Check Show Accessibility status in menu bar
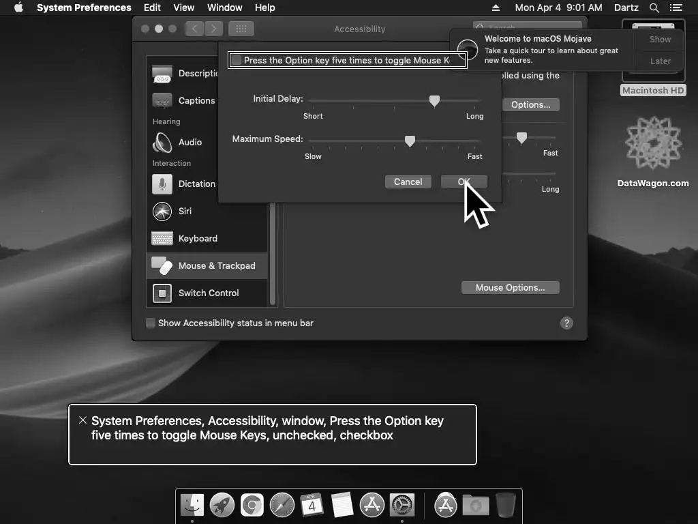 (x=151, y=323)
